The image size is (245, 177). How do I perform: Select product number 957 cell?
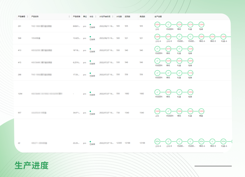(x=20, y=113)
